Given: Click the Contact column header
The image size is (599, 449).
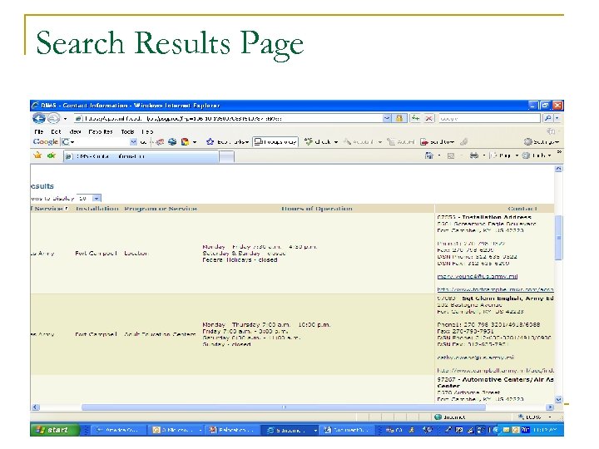Looking at the screenshot, I should tap(522, 209).
